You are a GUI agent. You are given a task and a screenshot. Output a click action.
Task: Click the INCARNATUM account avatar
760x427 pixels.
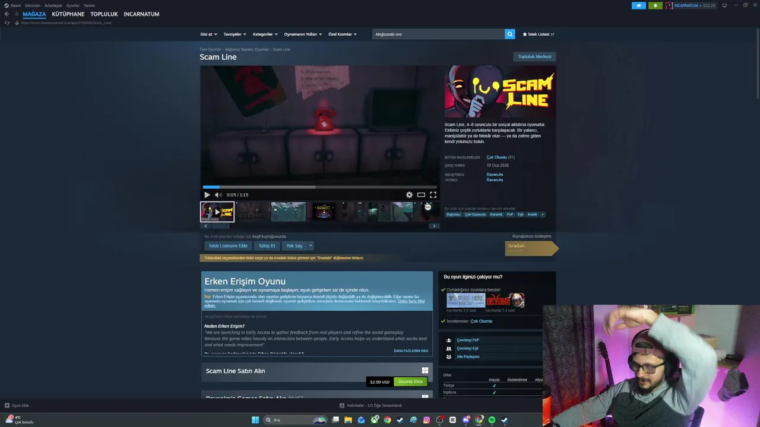click(669, 5)
